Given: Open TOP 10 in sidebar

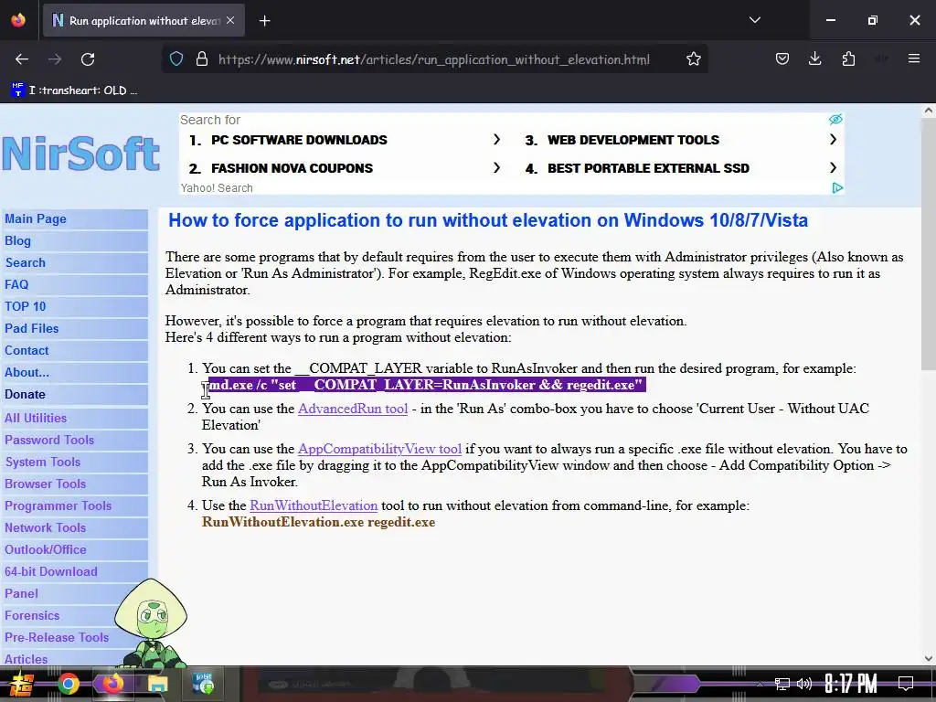Looking at the screenshot, I should pyautogui.click(x=25, y=307).
